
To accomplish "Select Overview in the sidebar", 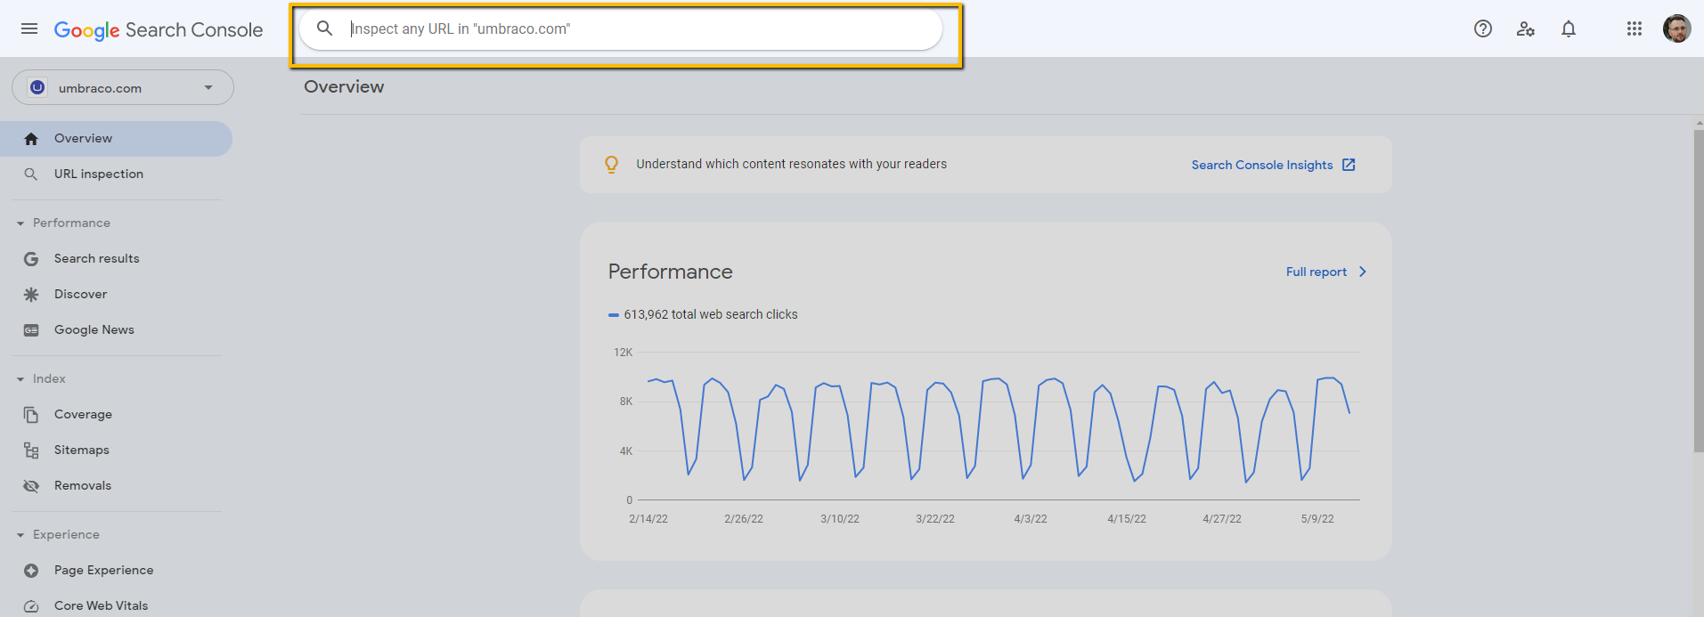I will pos(116,139).
